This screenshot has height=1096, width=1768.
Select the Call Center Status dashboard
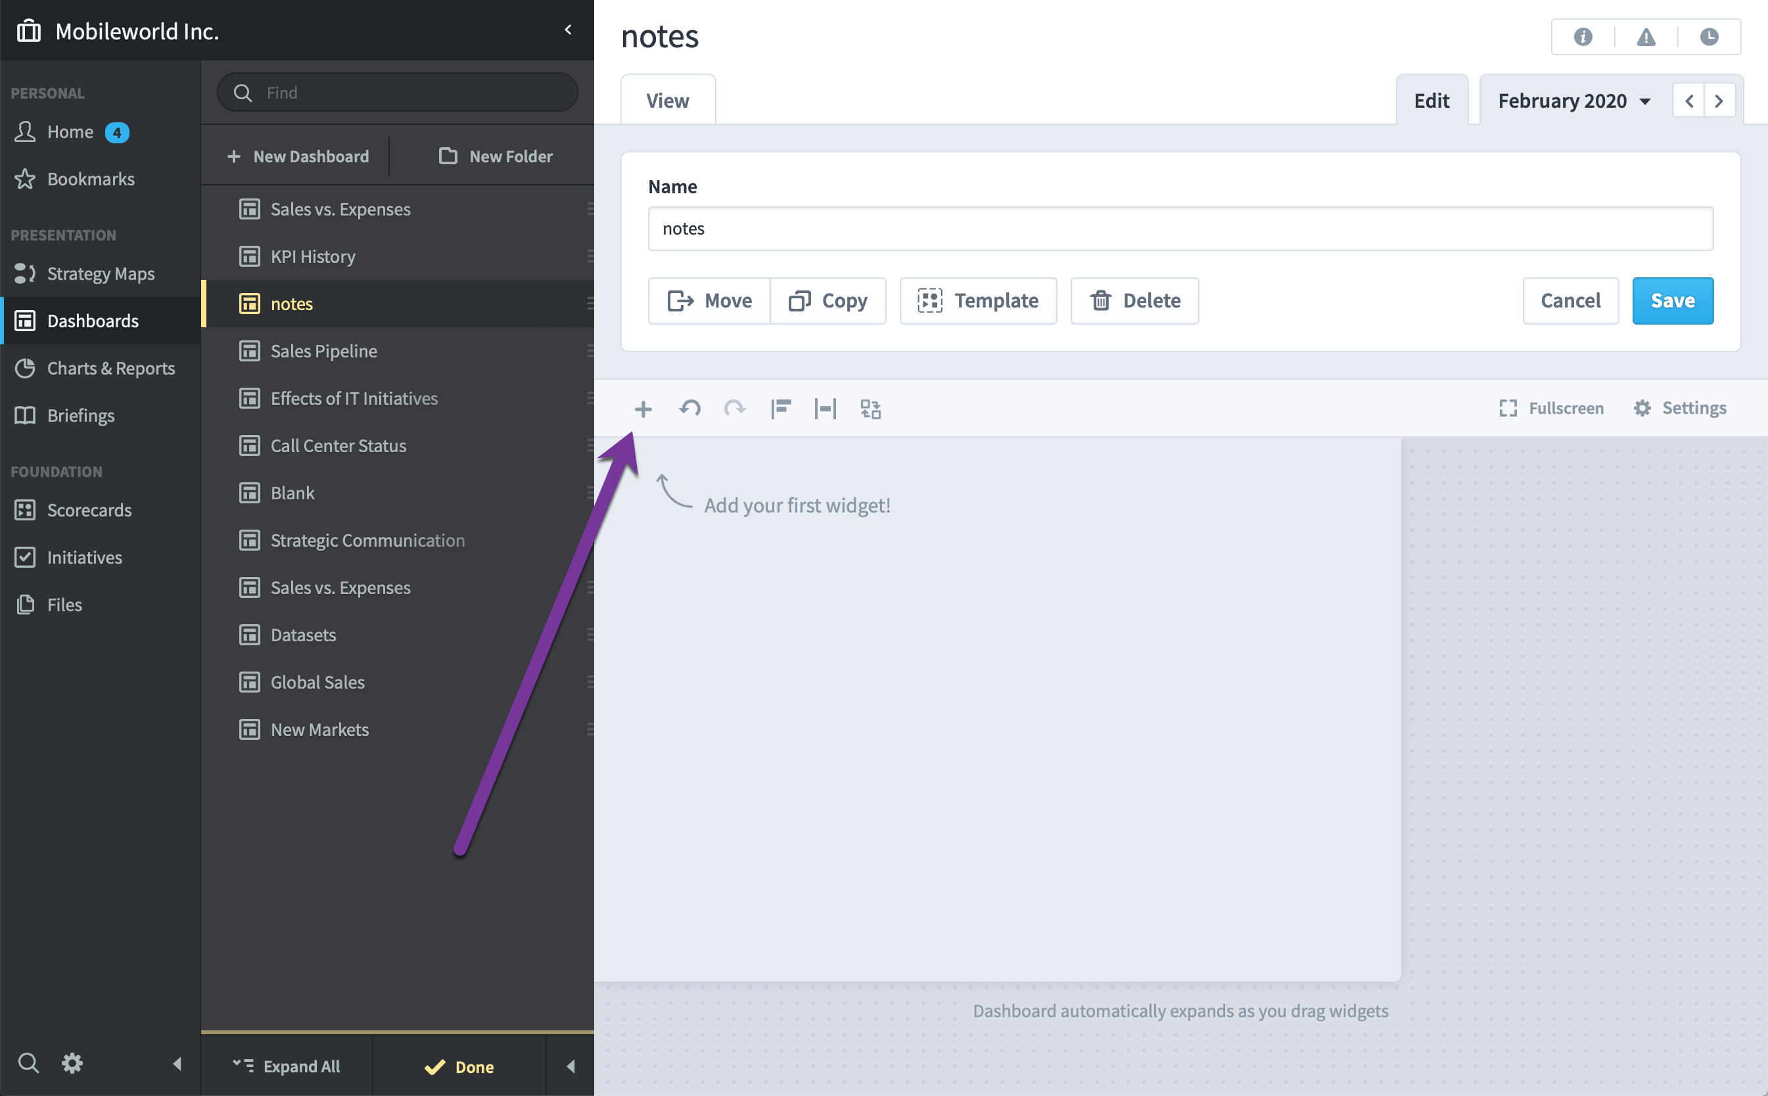click(x=397, y=445)
